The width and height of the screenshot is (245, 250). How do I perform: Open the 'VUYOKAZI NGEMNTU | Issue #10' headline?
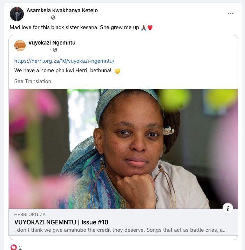tap(61, 222)
